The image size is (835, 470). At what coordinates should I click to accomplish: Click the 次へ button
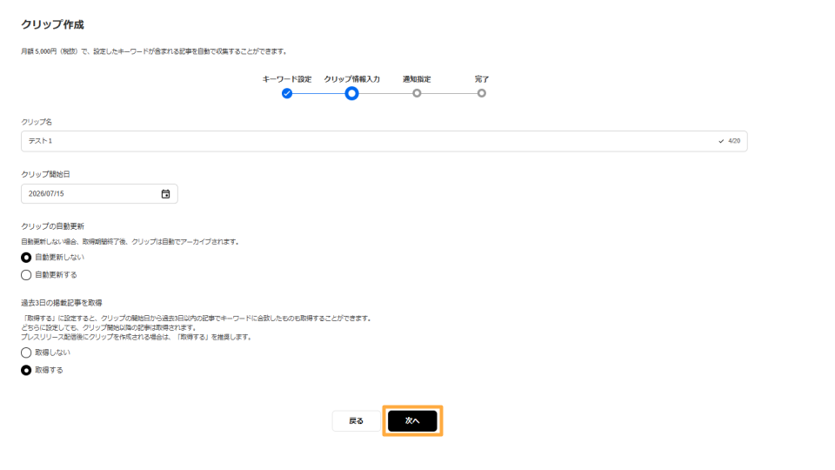(x=412, y=421)
